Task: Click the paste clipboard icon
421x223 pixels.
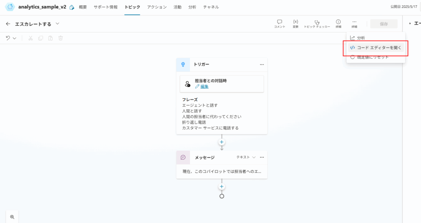Action: tap(51, 38)
